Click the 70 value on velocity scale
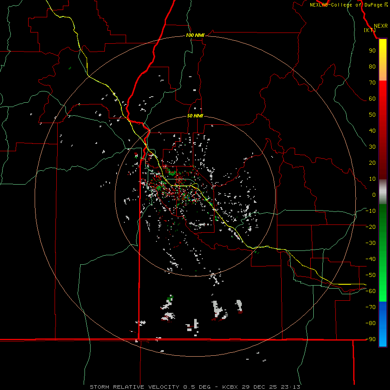 [x=372, y=83]
